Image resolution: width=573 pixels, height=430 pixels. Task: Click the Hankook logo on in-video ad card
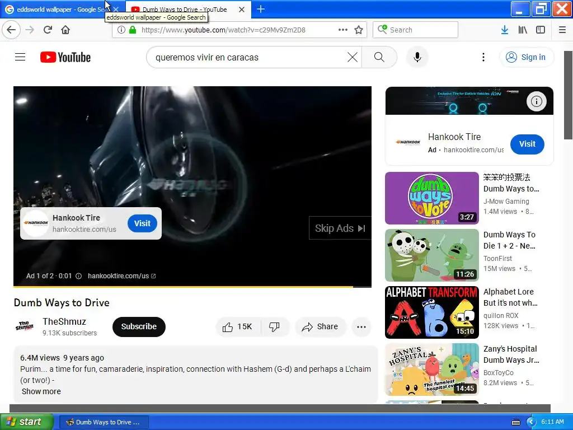click(36, 223)
